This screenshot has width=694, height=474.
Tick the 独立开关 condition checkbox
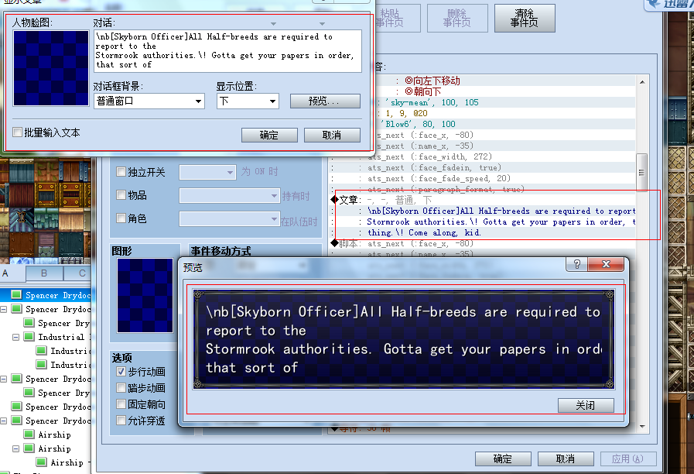point(121,171)
